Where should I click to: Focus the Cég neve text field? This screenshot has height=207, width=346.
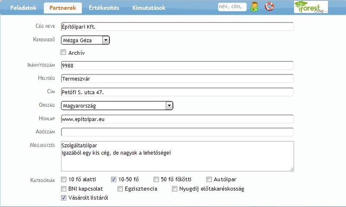click(177, 27)
